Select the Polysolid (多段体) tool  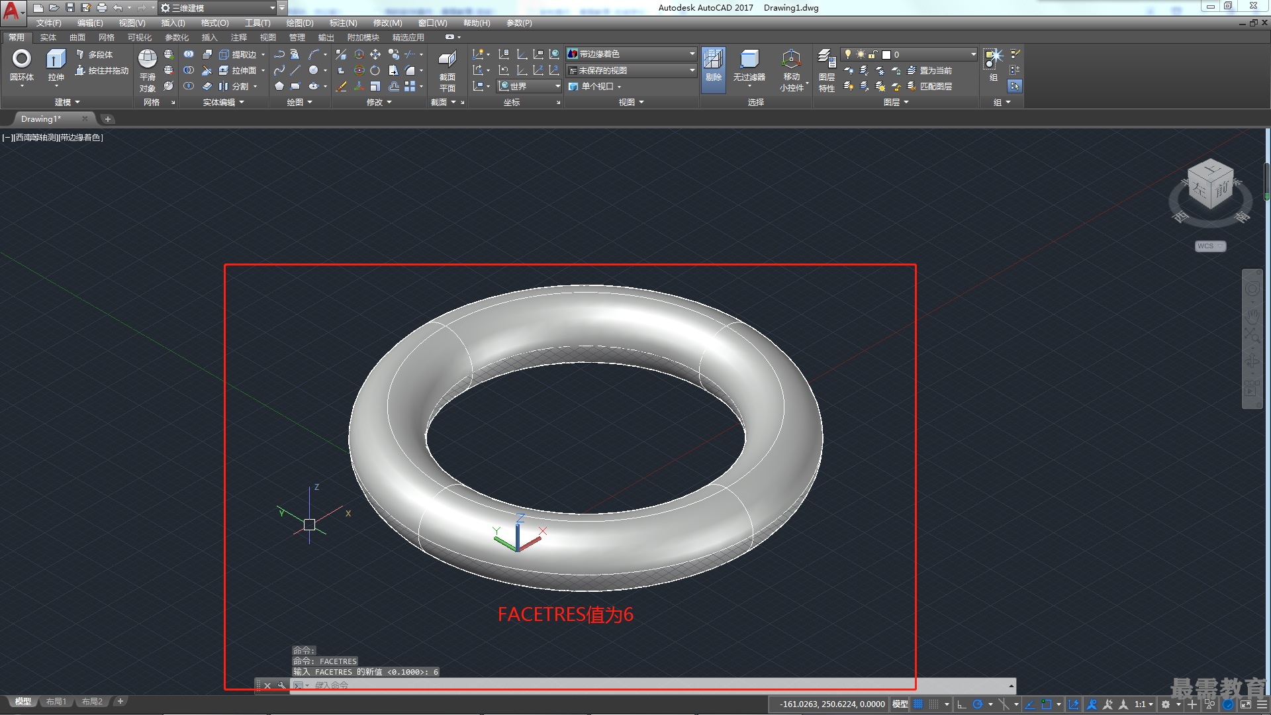coord(94,54)
